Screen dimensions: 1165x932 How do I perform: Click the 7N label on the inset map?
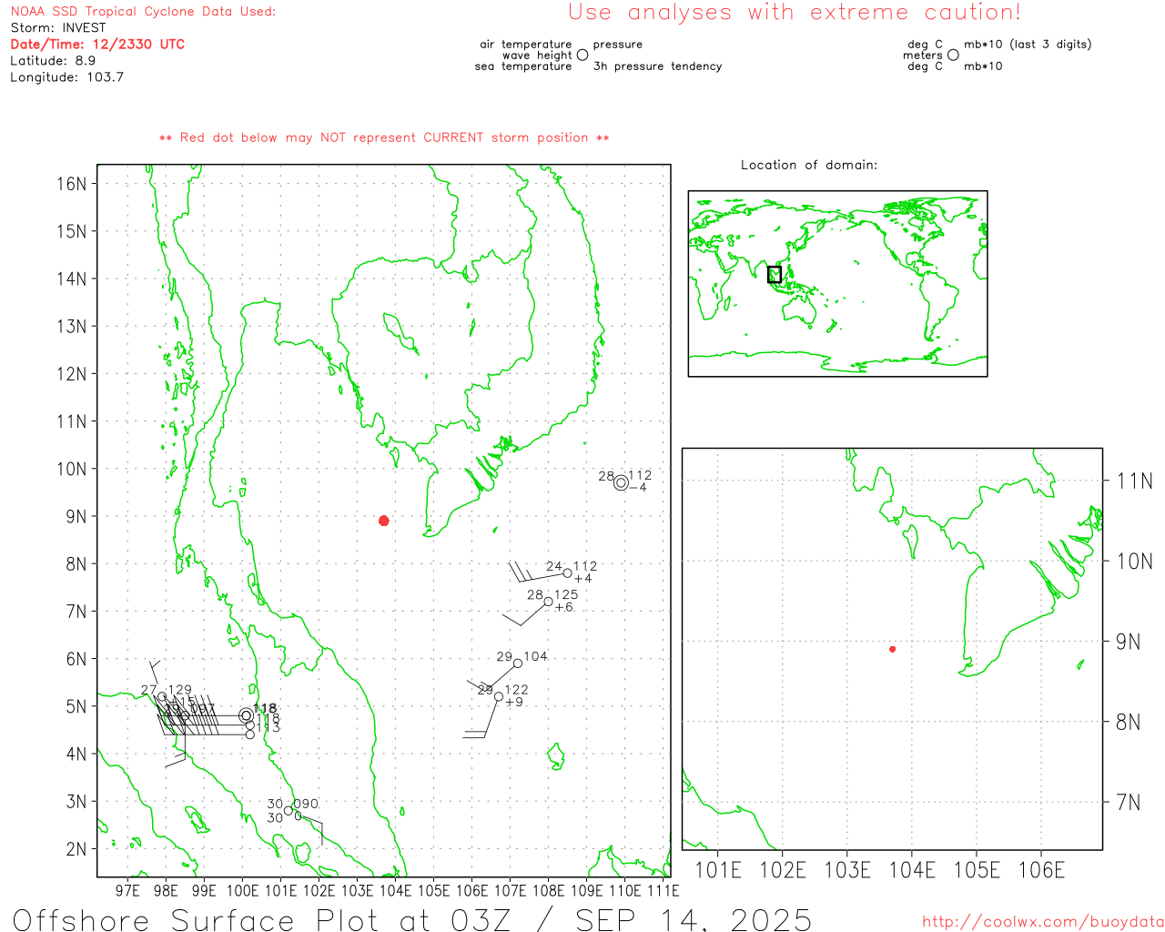(1129, 803)
